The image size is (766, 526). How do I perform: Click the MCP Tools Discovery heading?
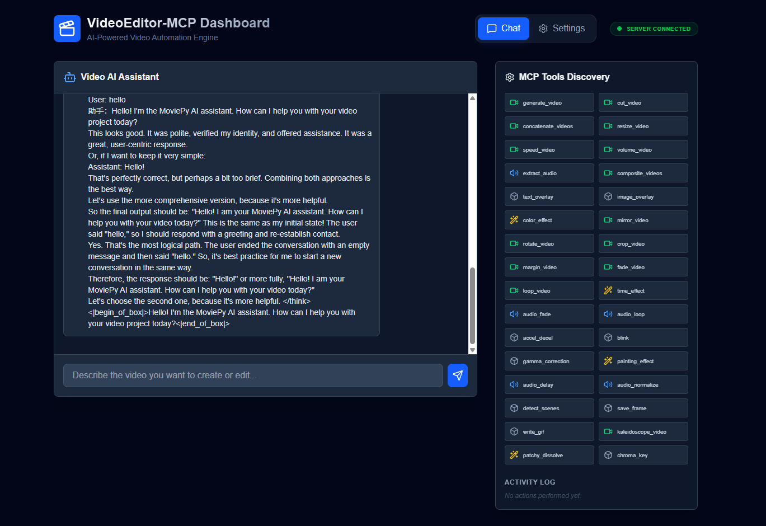click(x=564, y=77)
